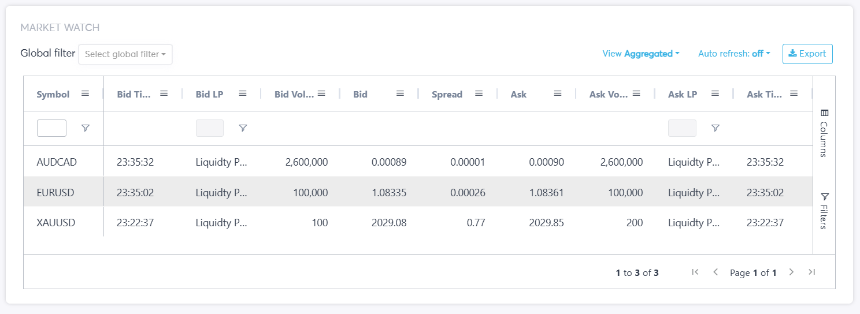Sort by the Spread column header
Image resolution: width=860 pixels, height=314 pixels.
[447, 94]
